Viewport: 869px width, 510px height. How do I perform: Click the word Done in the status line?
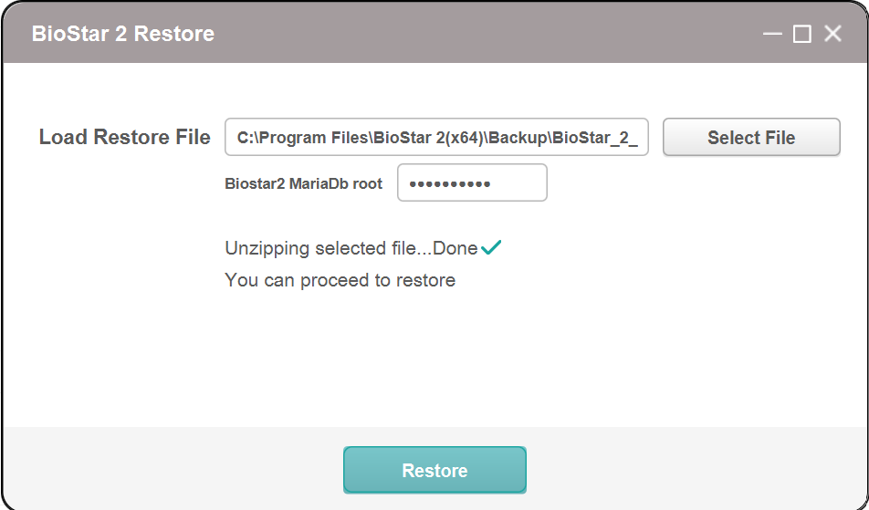[455, 248]
